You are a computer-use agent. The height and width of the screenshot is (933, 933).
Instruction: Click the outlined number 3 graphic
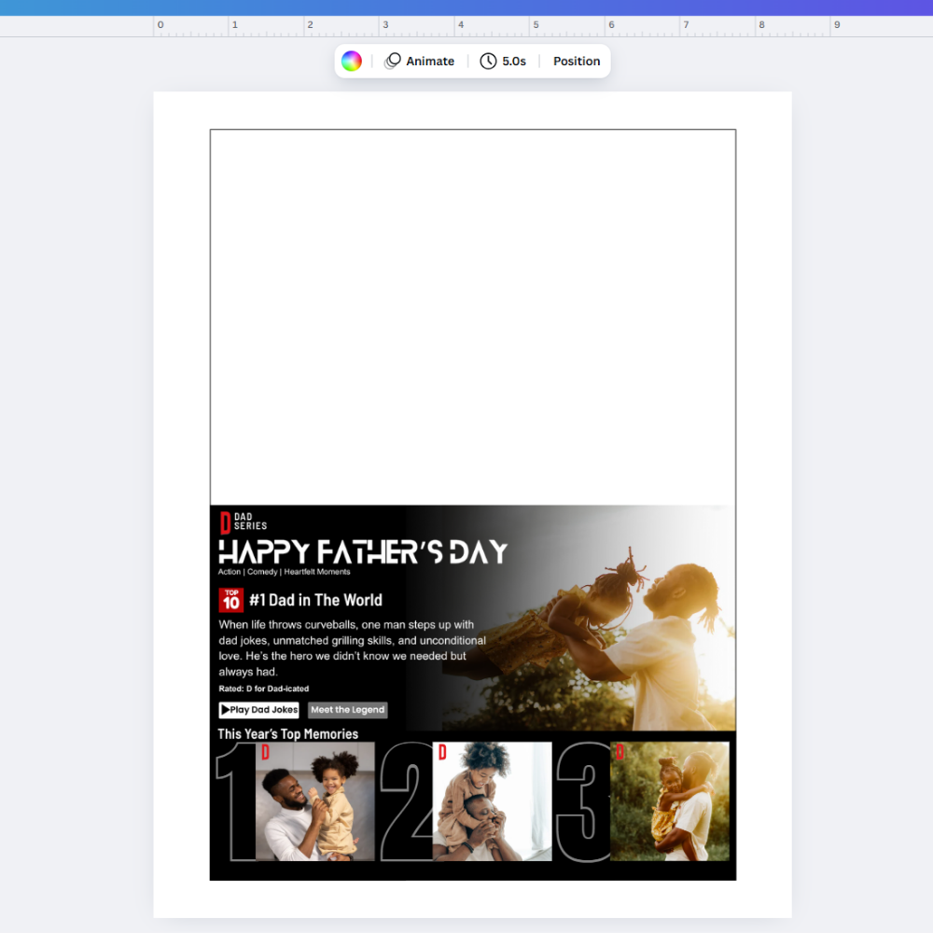point(584,801)
